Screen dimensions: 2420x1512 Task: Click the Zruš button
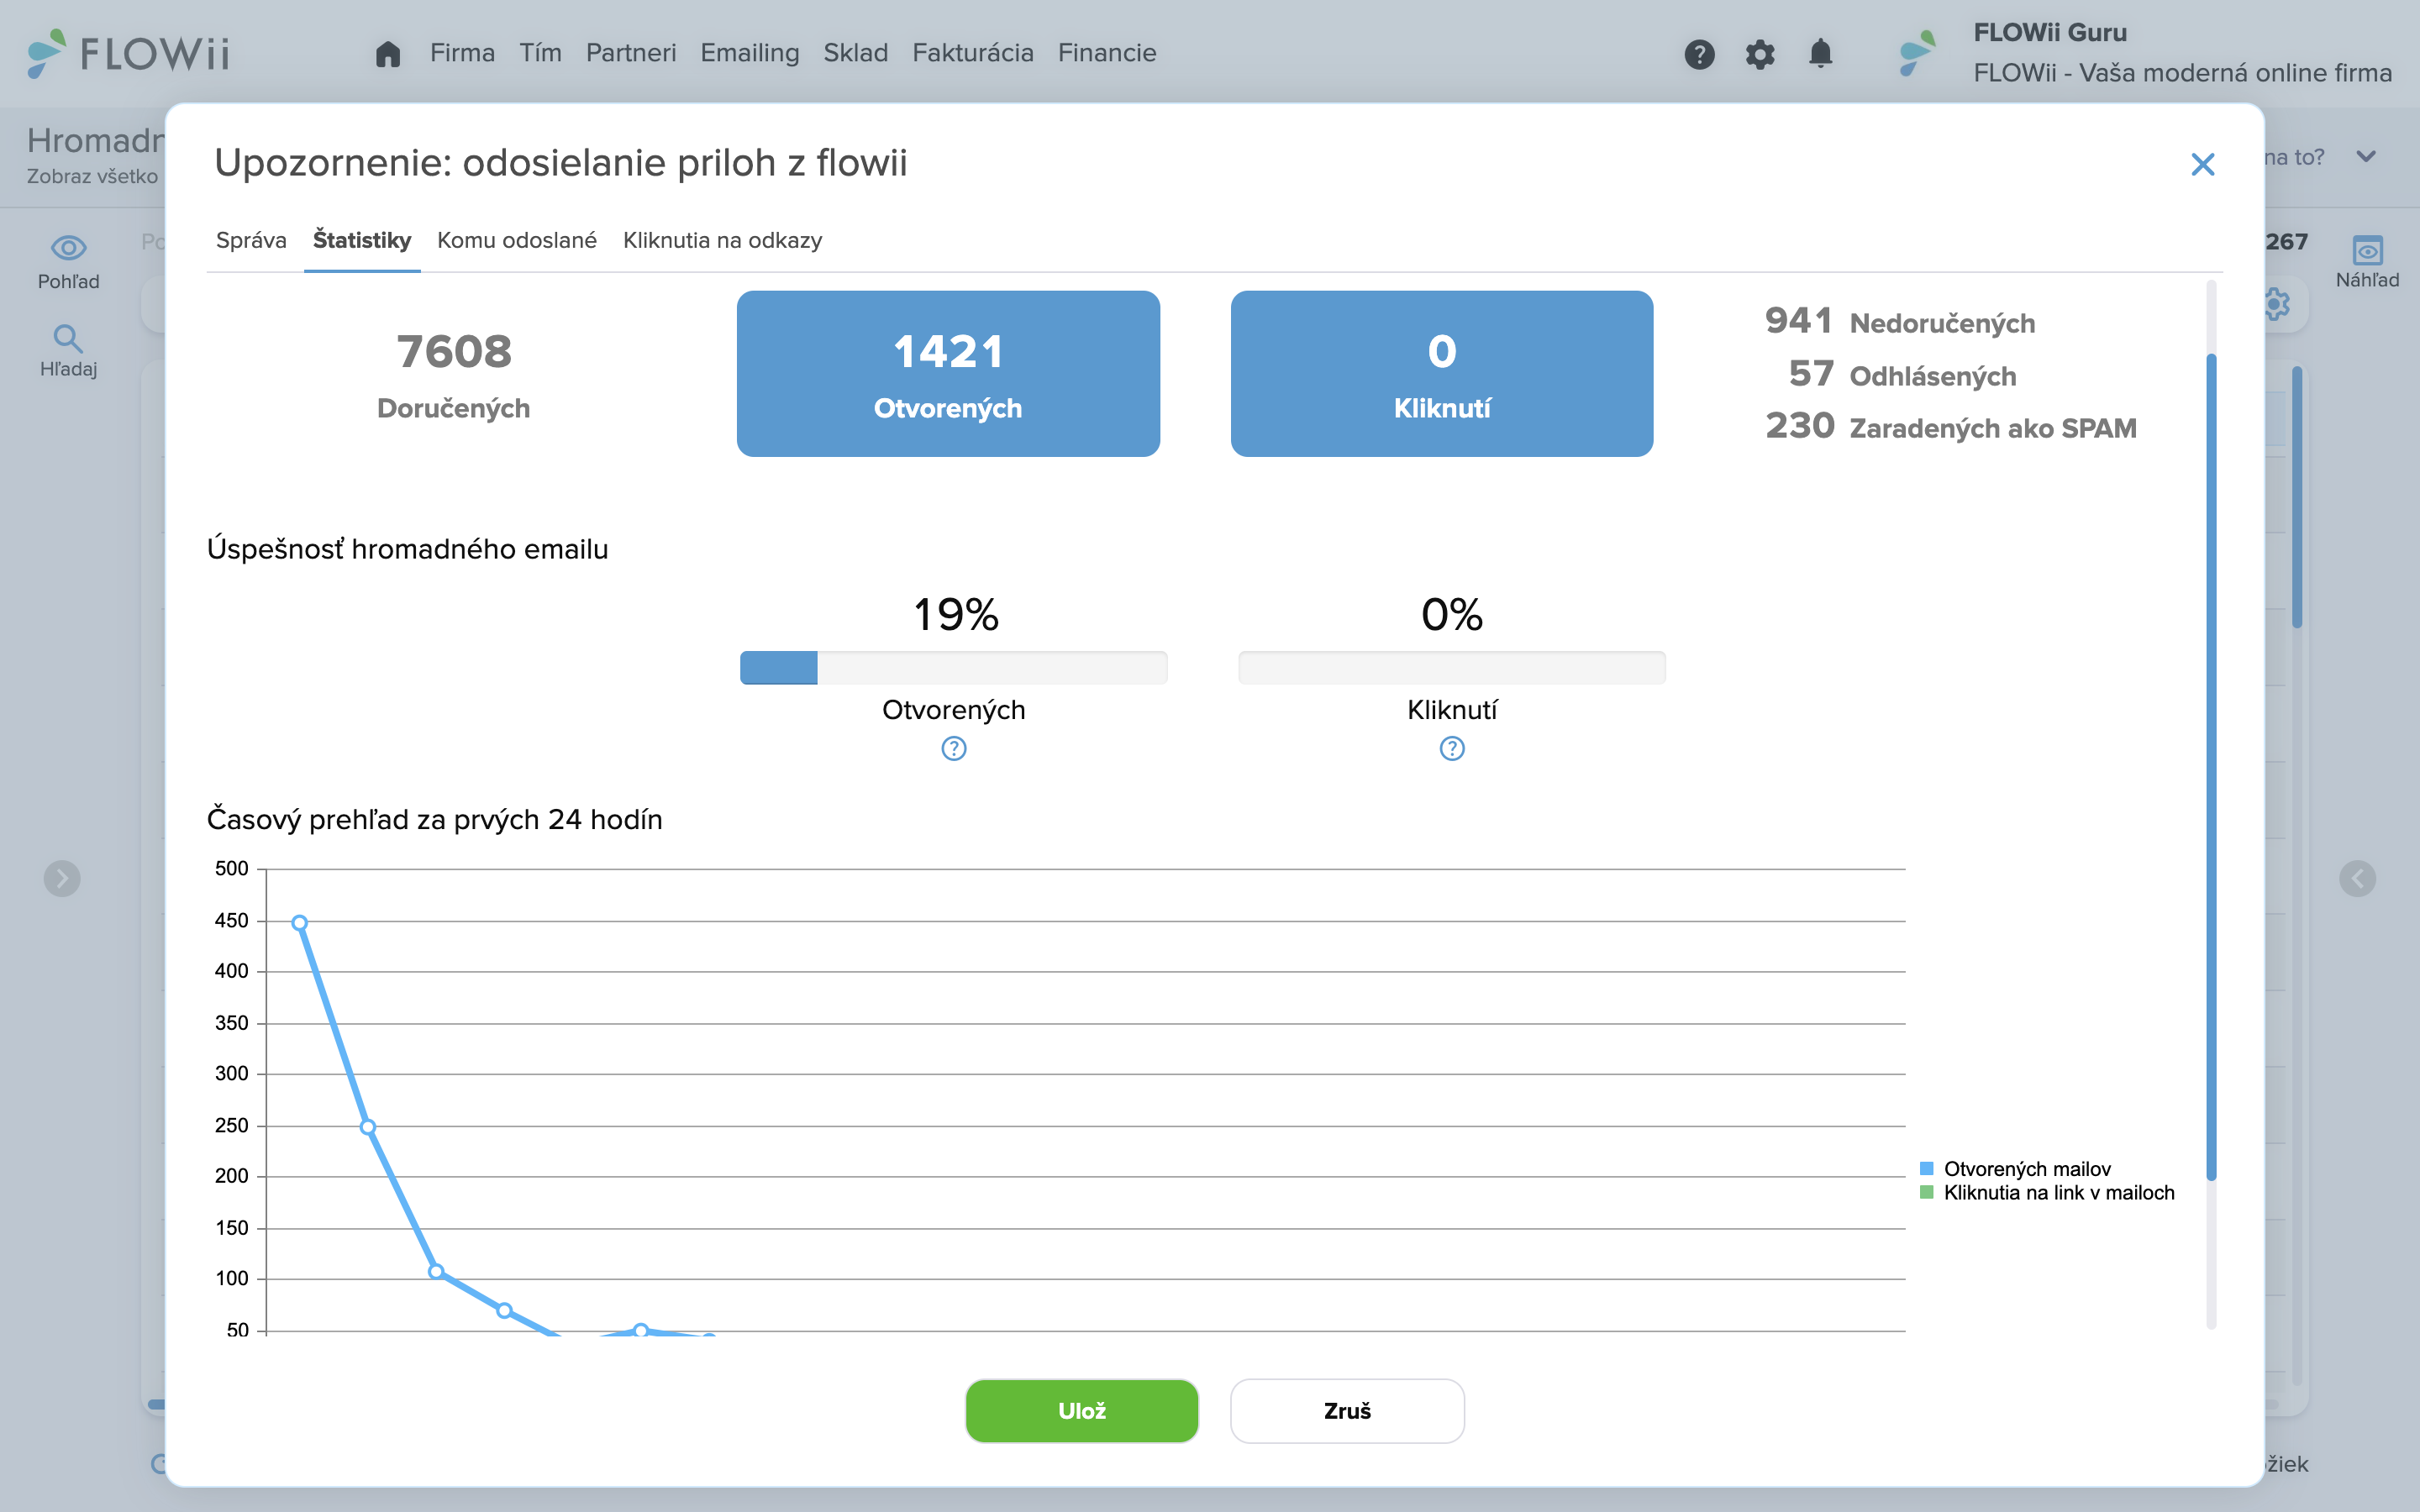click(1347, 1411)
